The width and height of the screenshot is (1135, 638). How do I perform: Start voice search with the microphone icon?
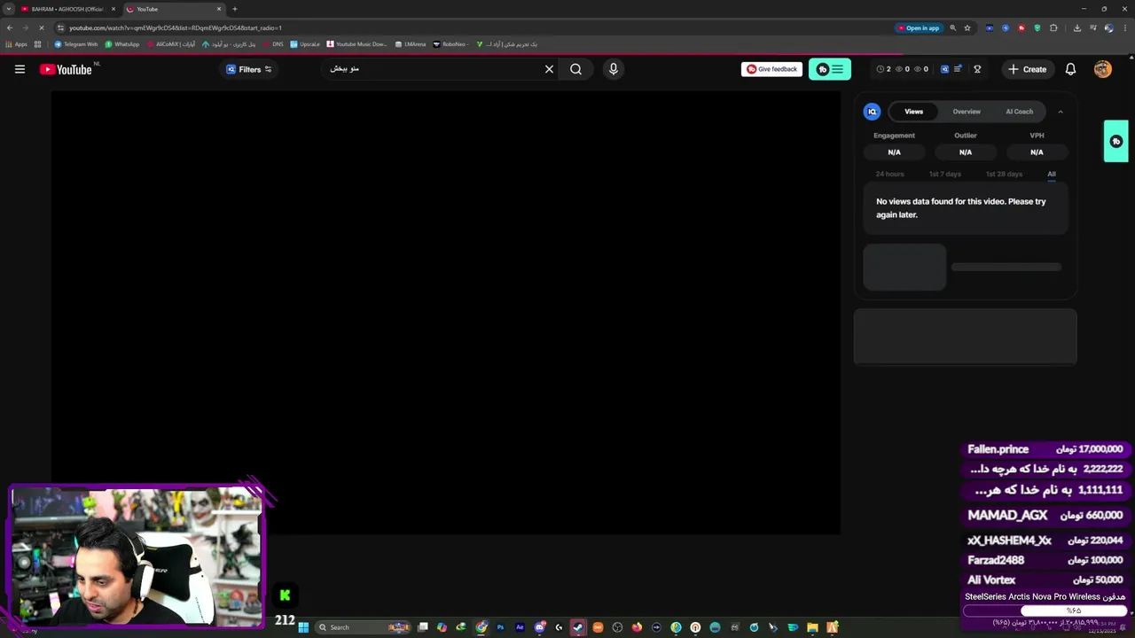pos(613,69)
